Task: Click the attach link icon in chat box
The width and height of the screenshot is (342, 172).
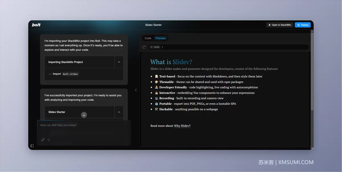Action: point(43,140)
